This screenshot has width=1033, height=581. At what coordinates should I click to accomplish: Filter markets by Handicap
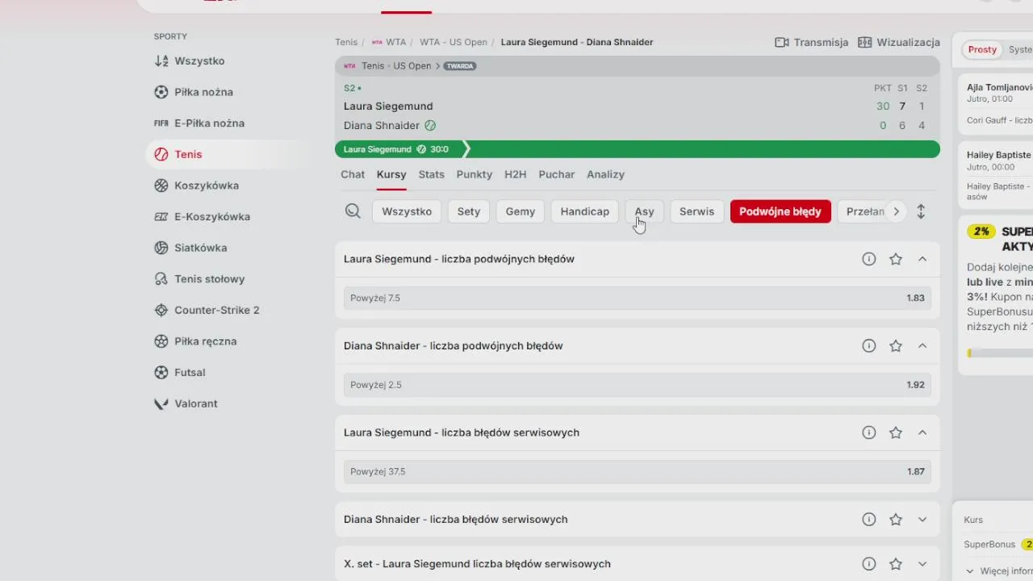585,211
